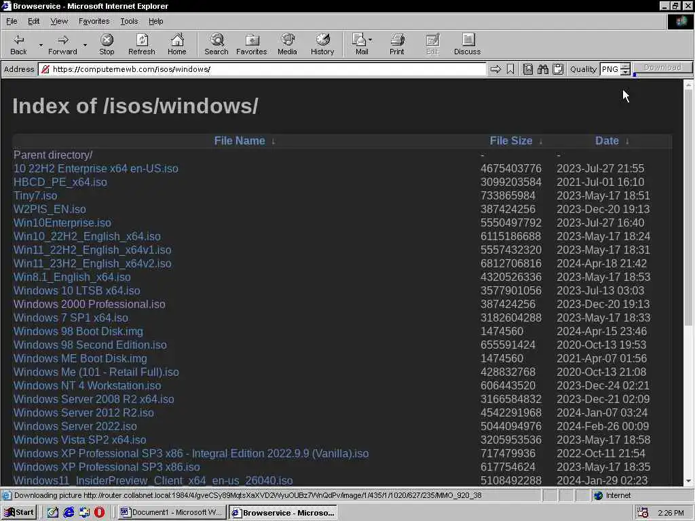Stop loading the page
Image resolution: width=695 pixels, height=521 pixels.
point(107,44)
